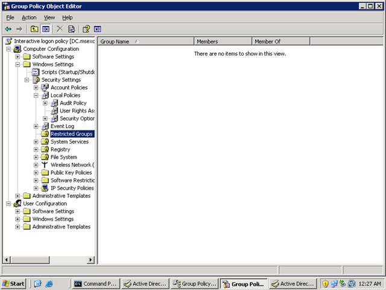Click the System Services folder icon
386x290 pixels.
(45, 141)
